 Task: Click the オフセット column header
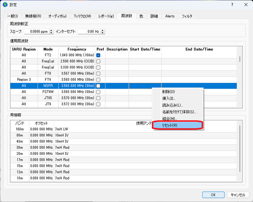[42, 123]
